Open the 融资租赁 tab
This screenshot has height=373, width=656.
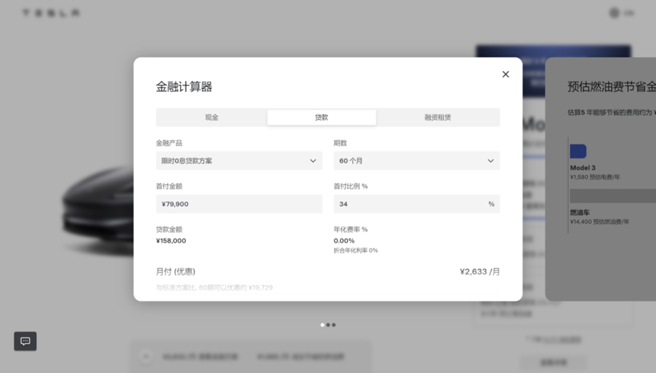[438, 118]
